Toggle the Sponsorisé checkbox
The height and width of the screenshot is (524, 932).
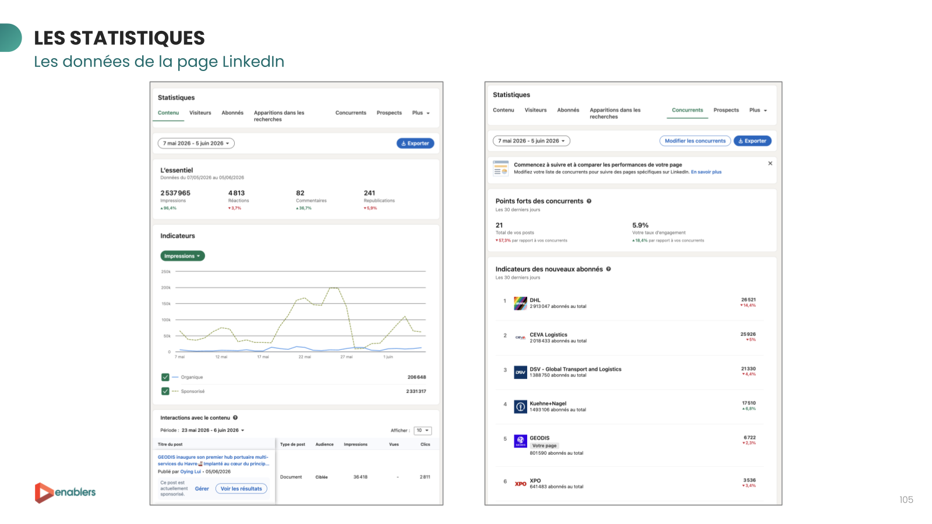tap(165, 391)
